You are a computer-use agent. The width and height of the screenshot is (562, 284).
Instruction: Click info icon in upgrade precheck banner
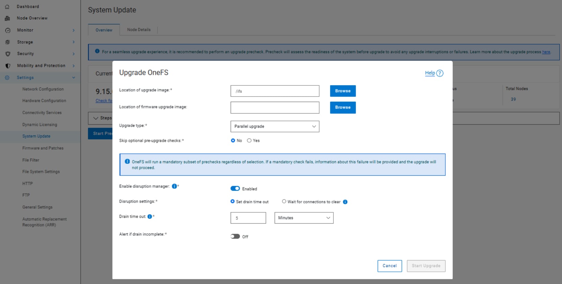point(97,51)
